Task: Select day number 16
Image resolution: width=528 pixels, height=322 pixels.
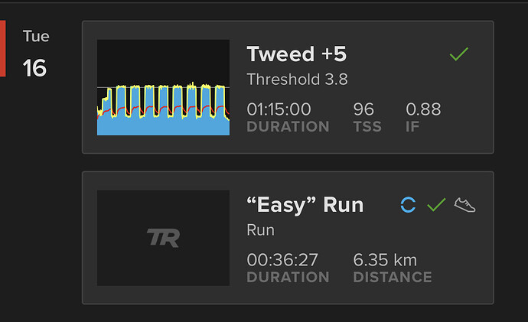Action: pyautogui.click(x=34, y=68)
